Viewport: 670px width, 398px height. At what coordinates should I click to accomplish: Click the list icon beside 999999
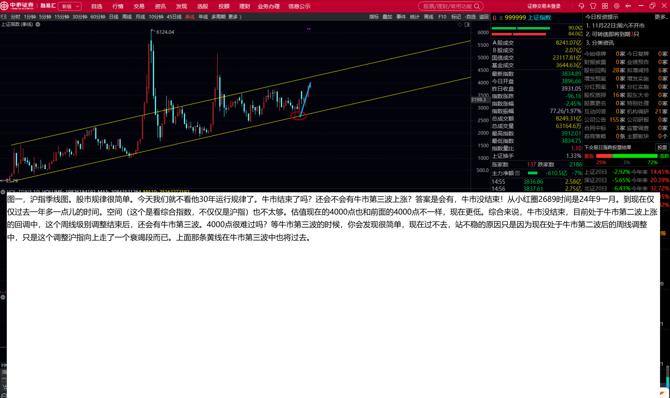pyautogui.click(x=501, y=18)
